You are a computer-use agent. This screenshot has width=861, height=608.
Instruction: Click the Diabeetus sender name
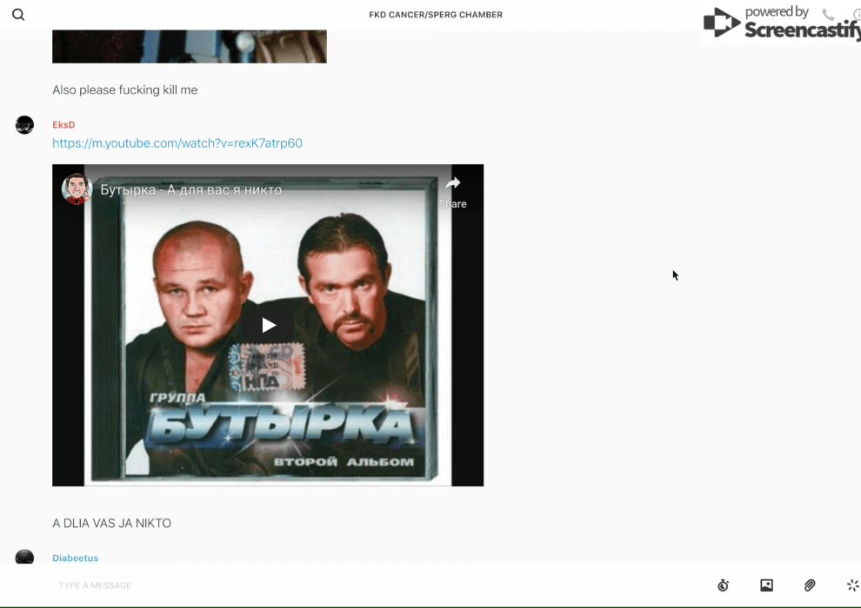75,558
